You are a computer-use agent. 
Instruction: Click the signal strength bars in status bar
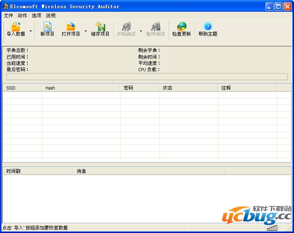272,228
